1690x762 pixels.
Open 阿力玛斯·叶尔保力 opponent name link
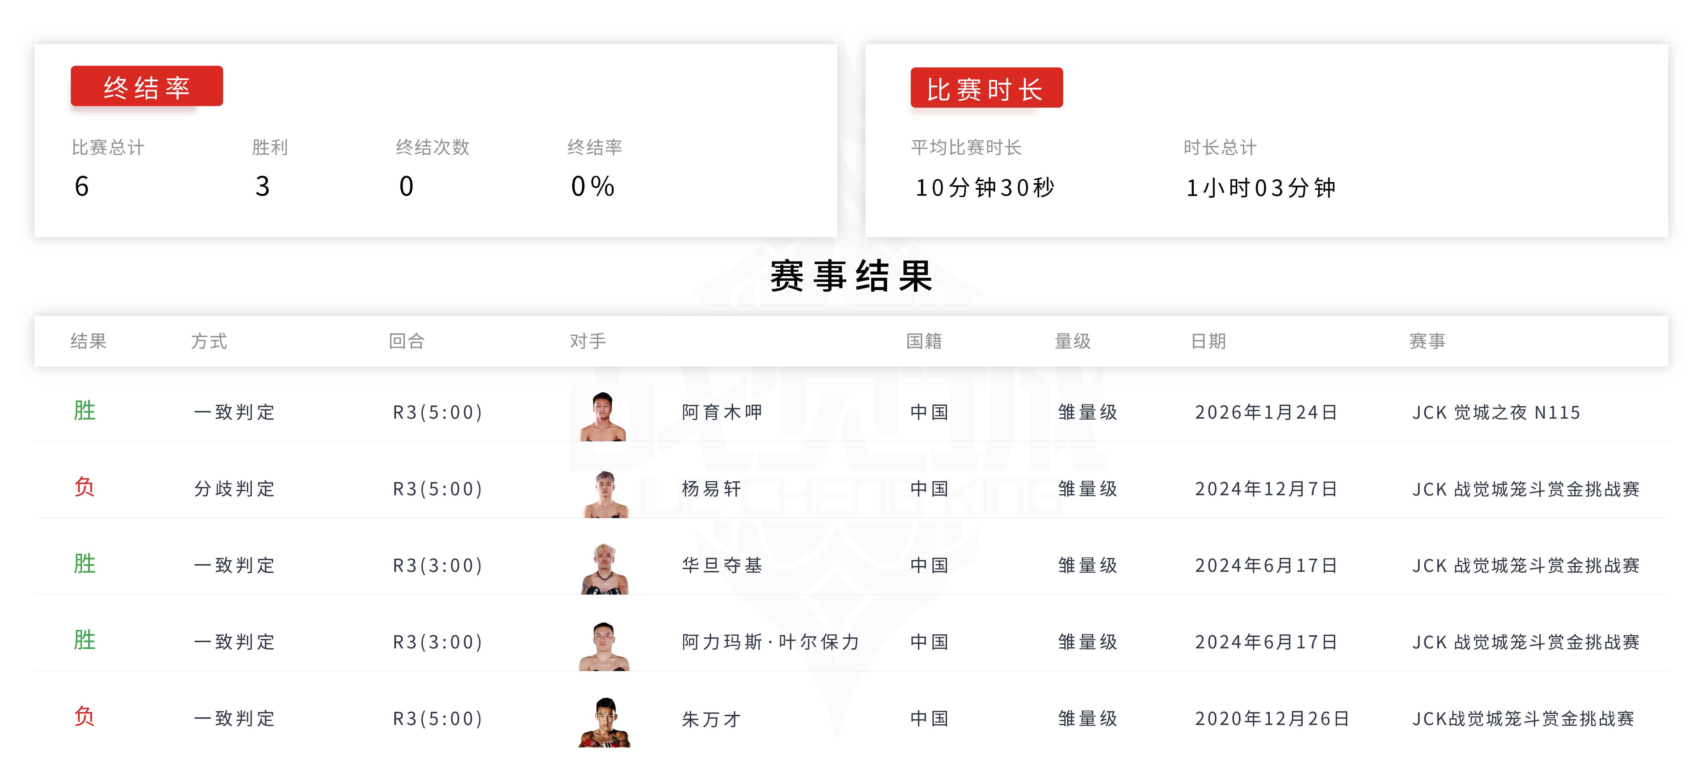pyautogui.click(x=770, y=642)
